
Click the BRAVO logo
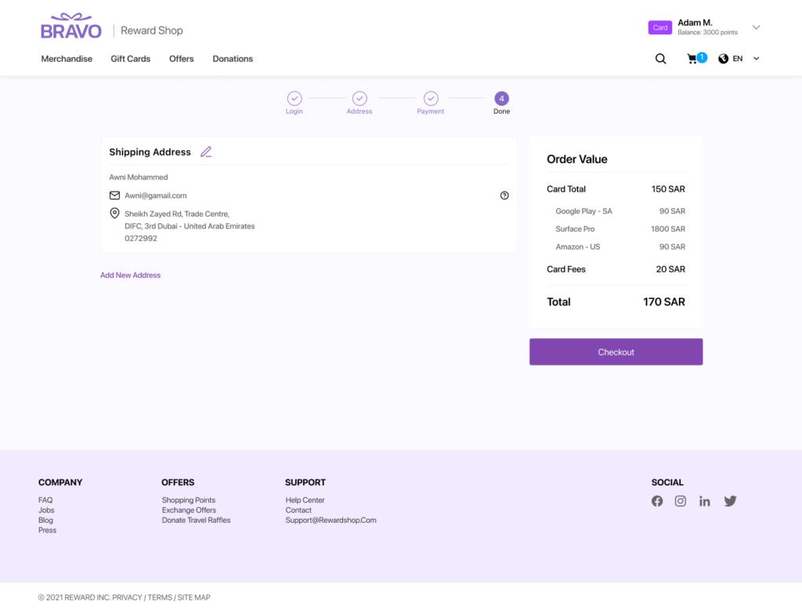(71, 27)
